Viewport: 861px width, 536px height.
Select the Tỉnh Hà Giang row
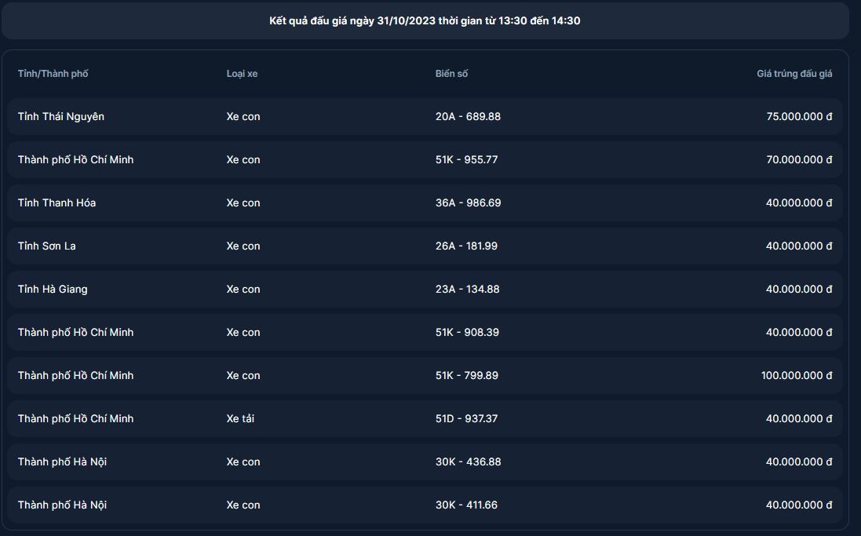click(x=53, y=290)
